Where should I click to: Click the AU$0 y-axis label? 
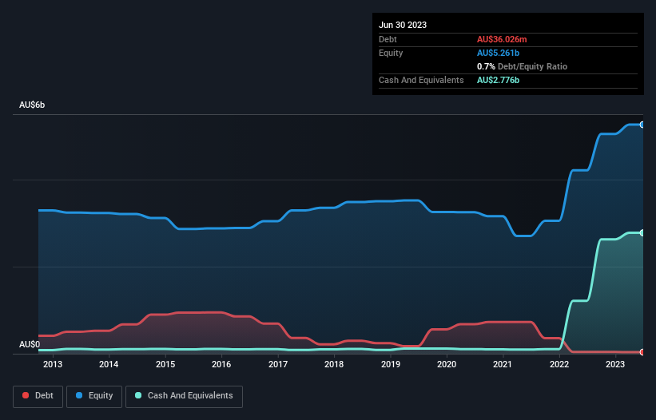(30, 344)
